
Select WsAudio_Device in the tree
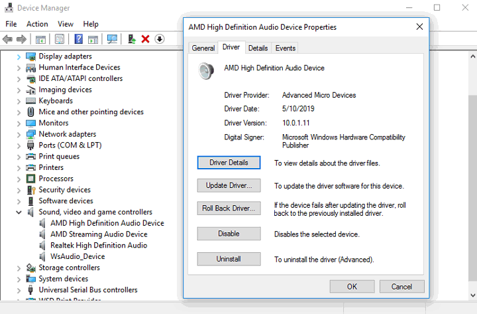click(x=78, y=256)
